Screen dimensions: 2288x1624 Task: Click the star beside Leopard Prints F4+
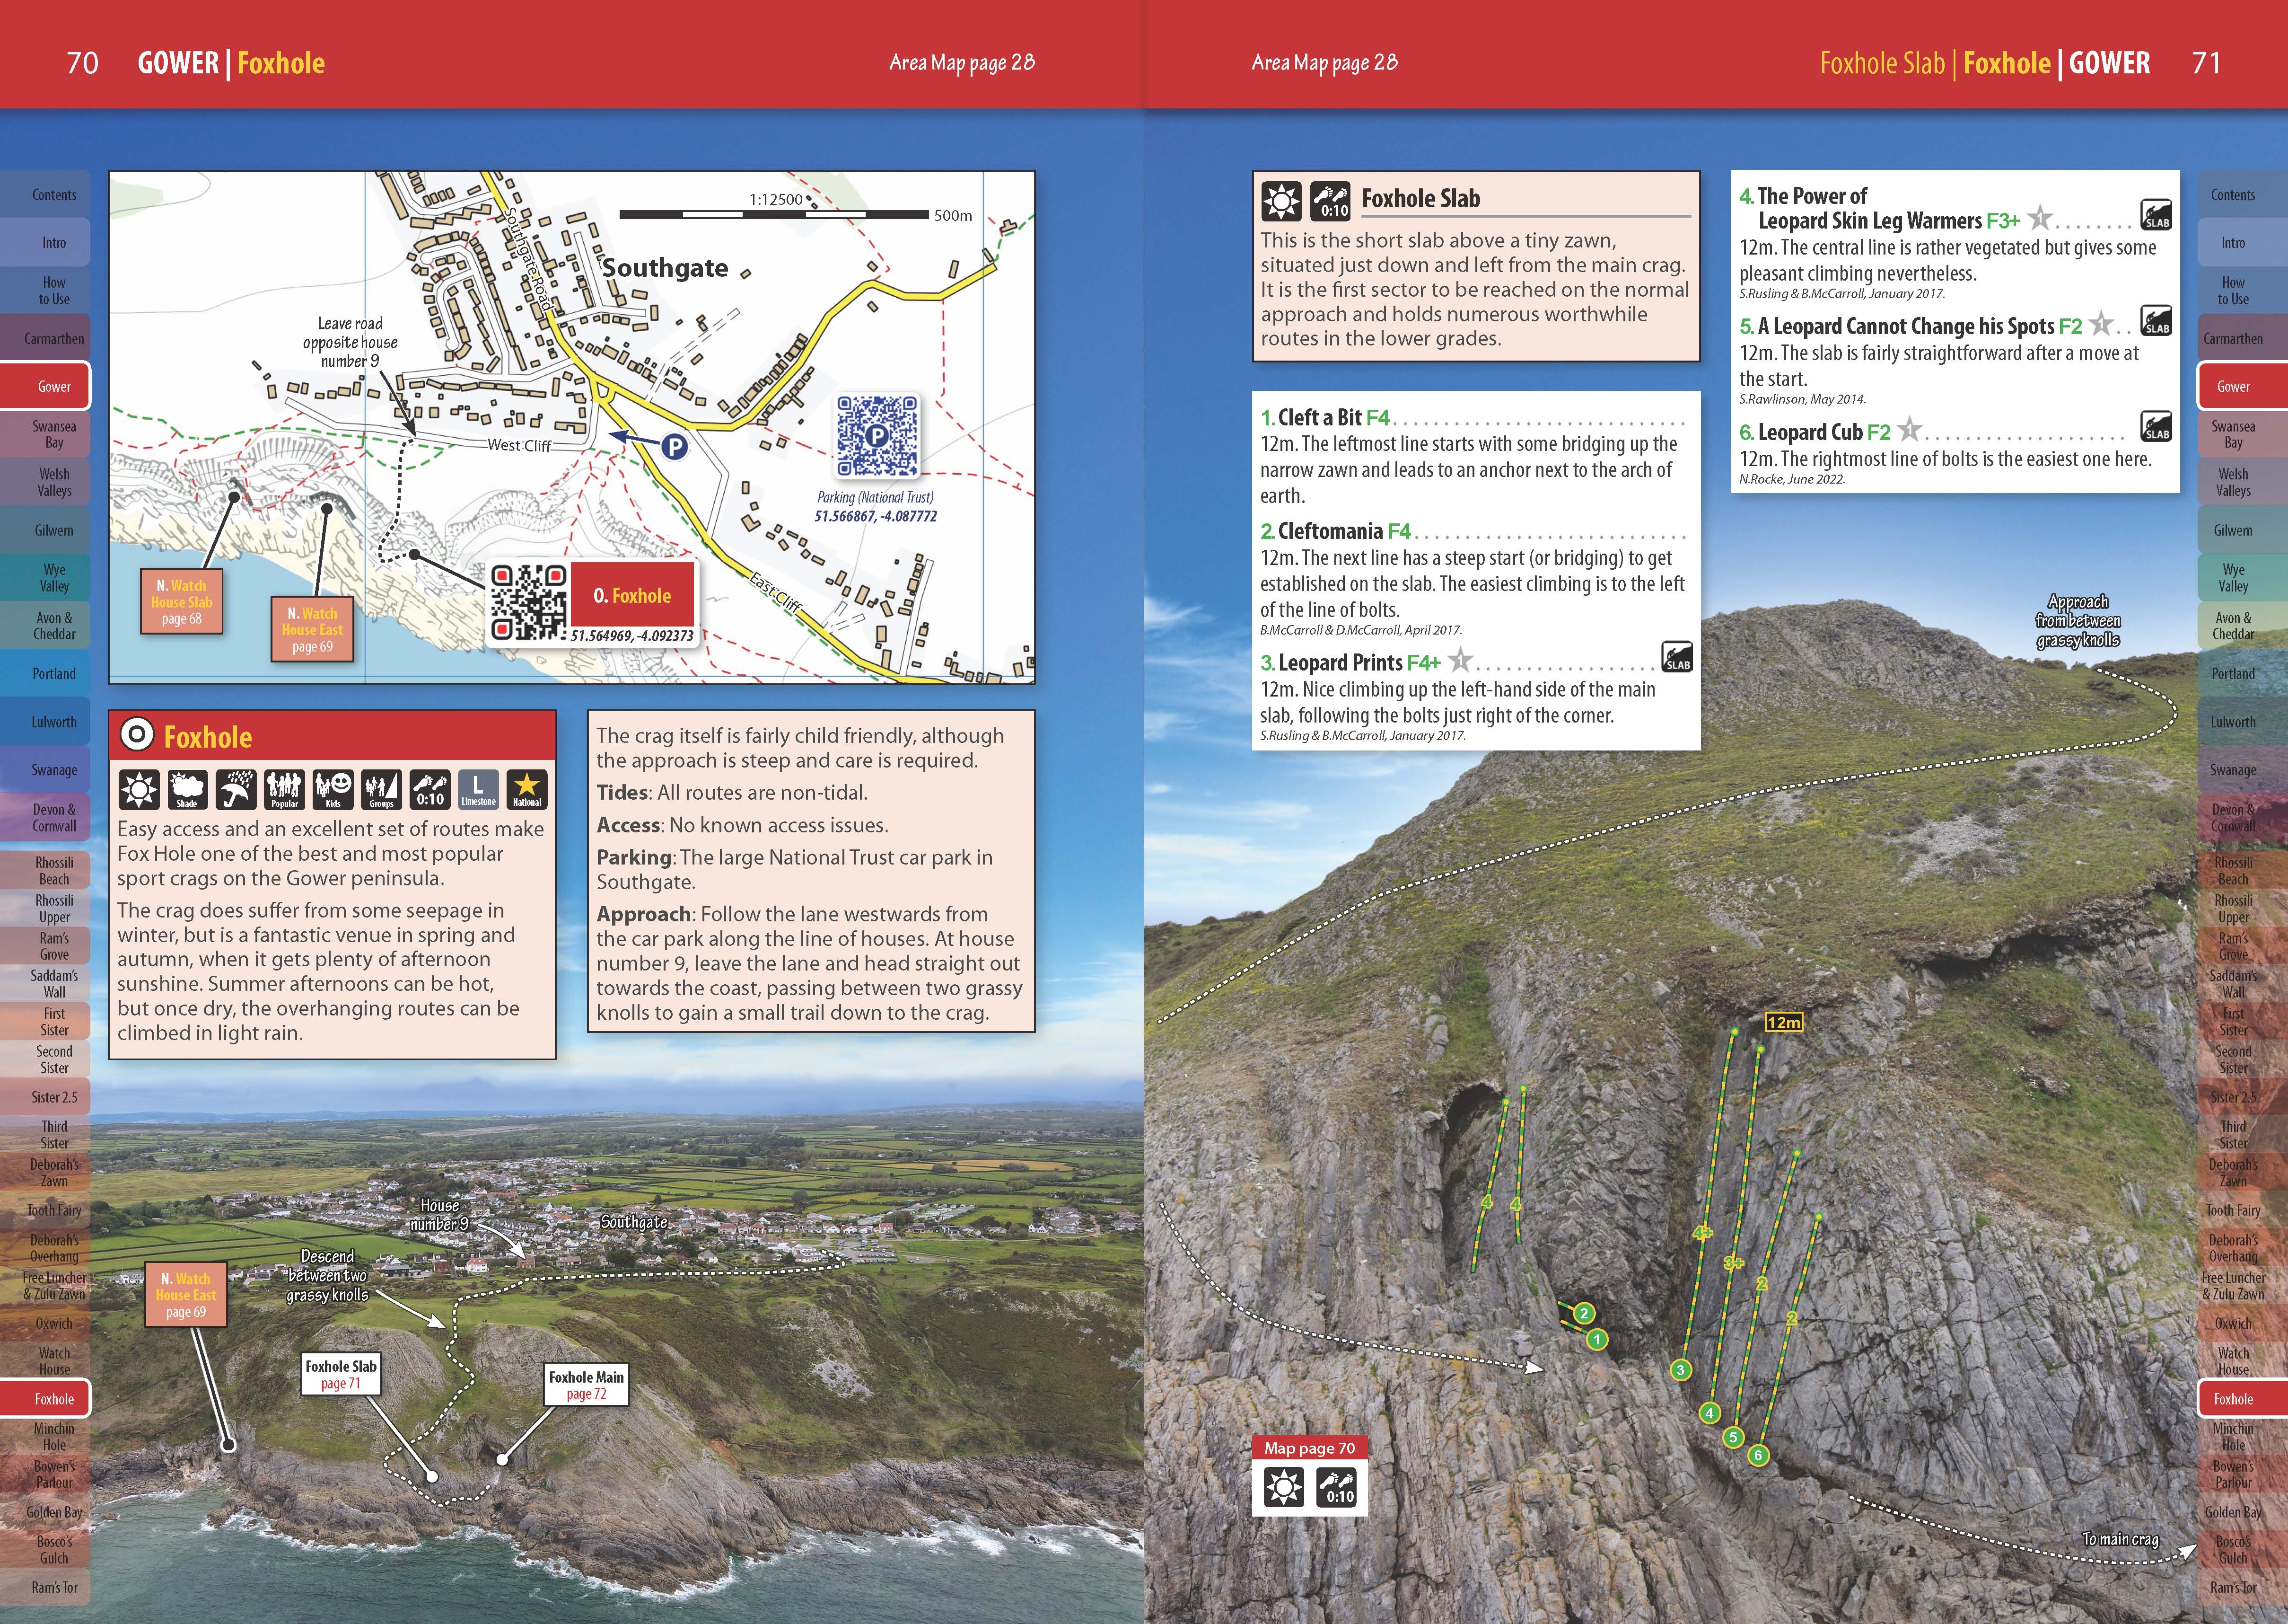tap(1460, 660)
